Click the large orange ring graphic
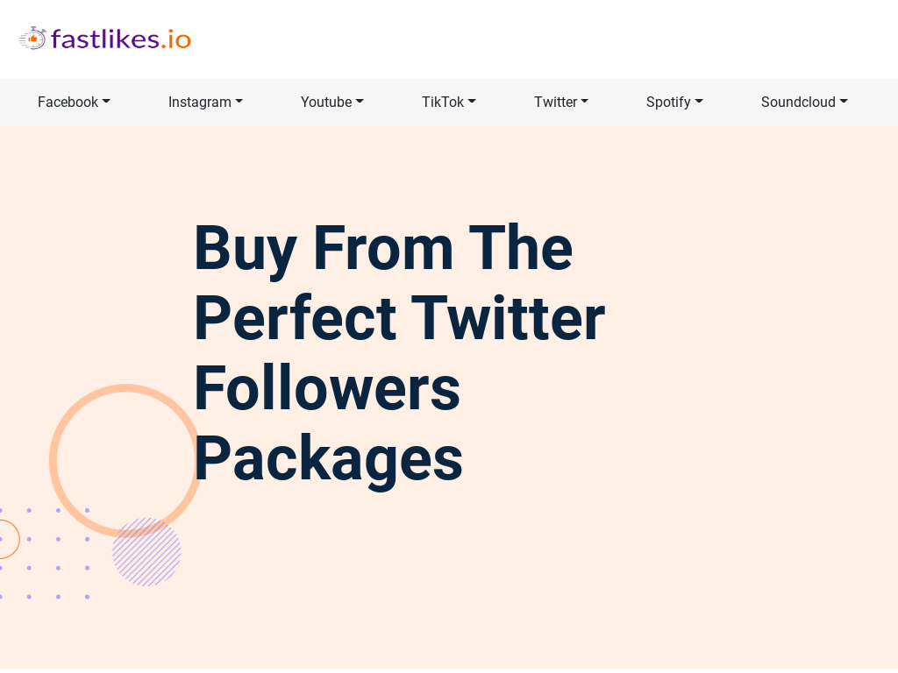 tap(125, 461)
